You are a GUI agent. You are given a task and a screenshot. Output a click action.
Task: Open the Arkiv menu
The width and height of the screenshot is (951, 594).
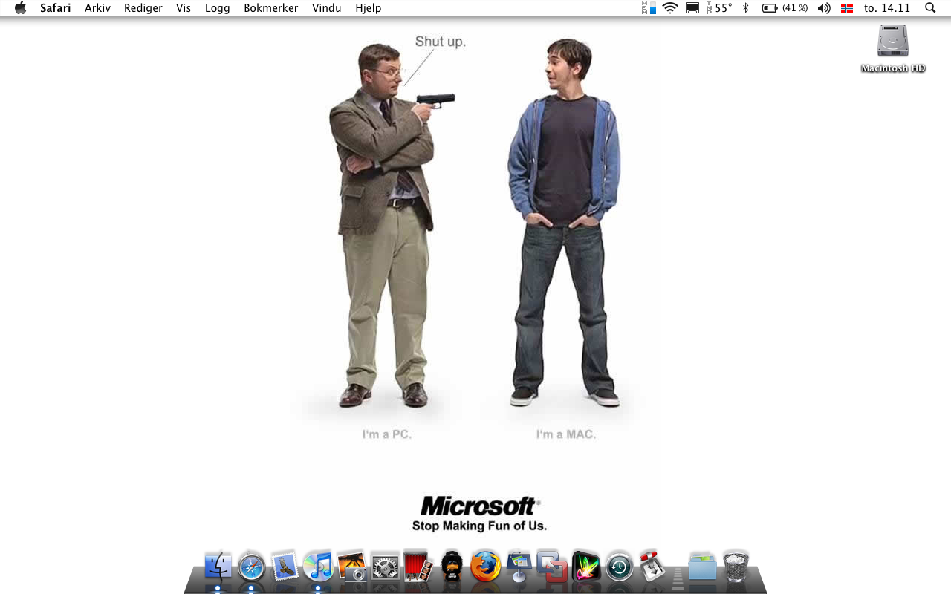pyautogui.click(x=97, y=8)
